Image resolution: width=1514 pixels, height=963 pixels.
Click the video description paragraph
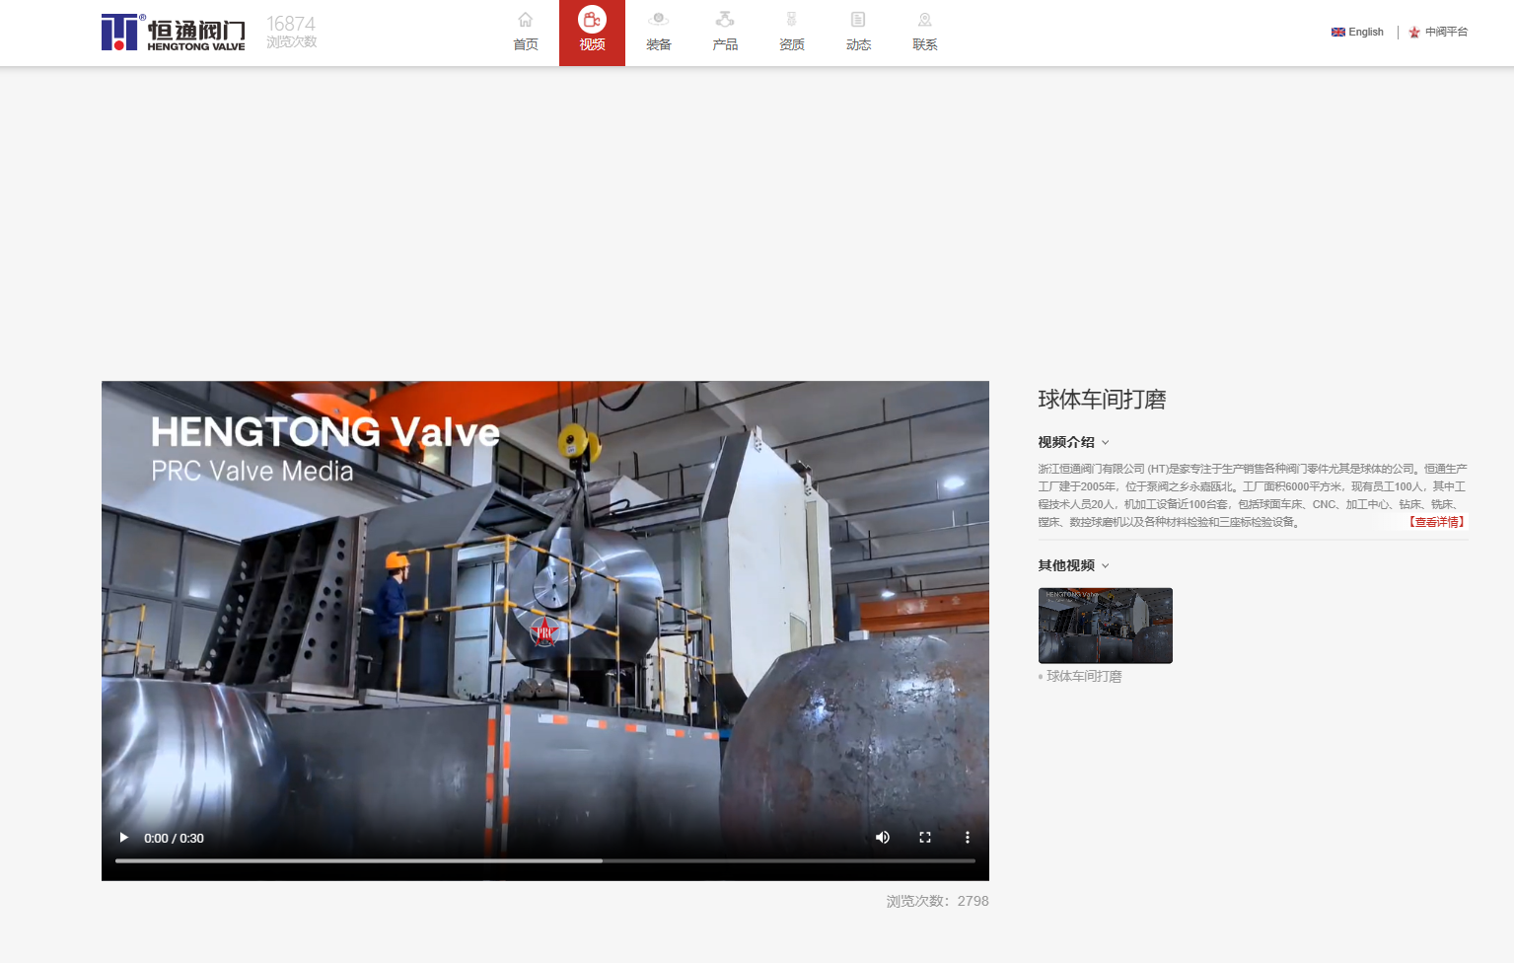(x=1253, y=495)
